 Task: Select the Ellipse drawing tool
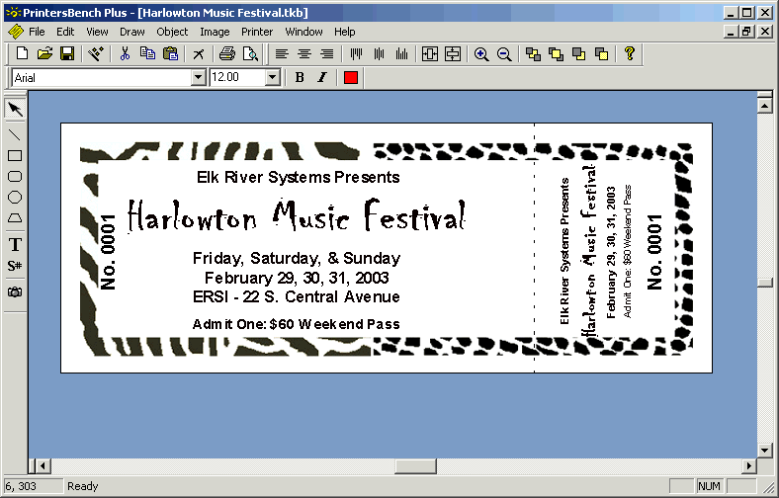(15, 197)
